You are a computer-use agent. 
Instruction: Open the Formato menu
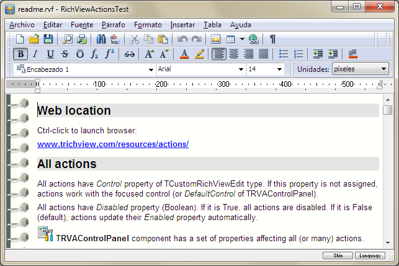click(148, 25)
